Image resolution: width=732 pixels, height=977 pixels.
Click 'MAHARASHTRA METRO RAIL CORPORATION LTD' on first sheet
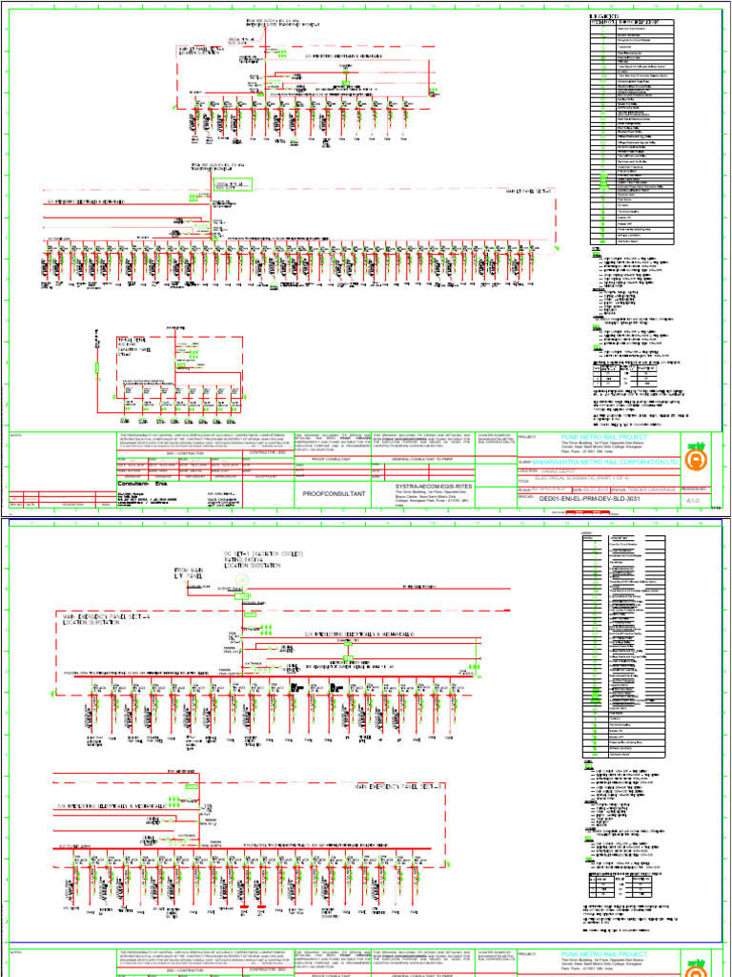pyautogui.click(x=605, y=463)
